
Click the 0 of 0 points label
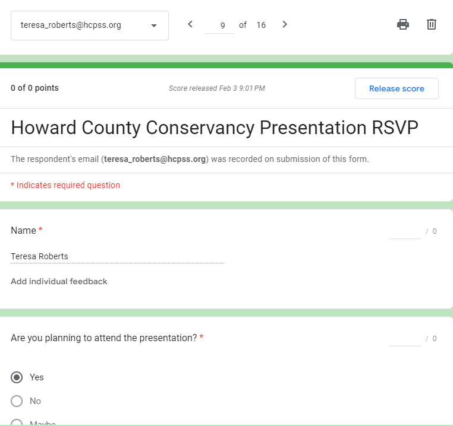(34, 88)
